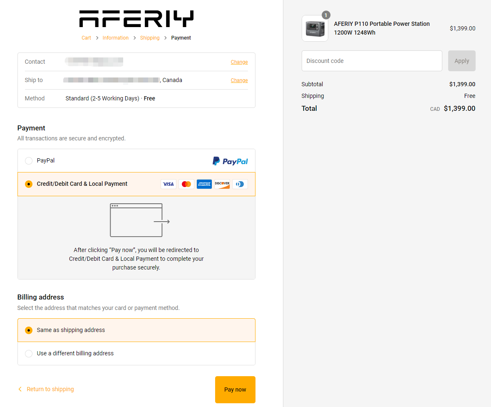Open the P110 Power Station product thumbnail
This screenshot has width=491, height=407.
pos(315,29)
